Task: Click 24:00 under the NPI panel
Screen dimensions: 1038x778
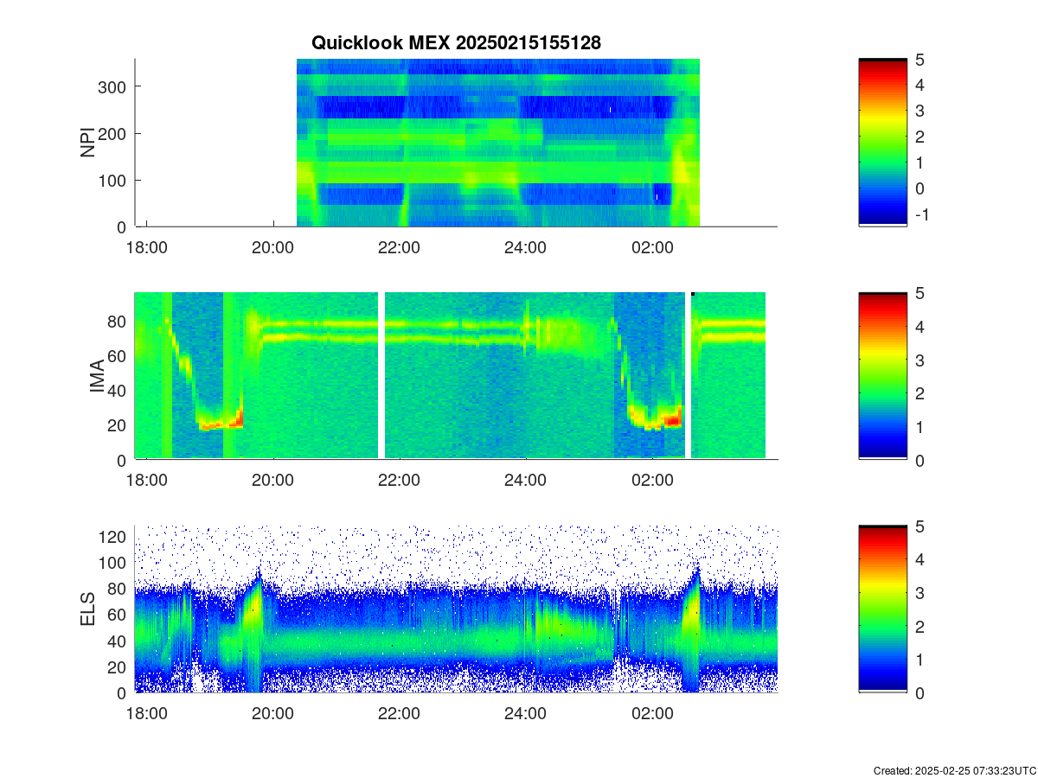Action: click(x=526, y=246)
